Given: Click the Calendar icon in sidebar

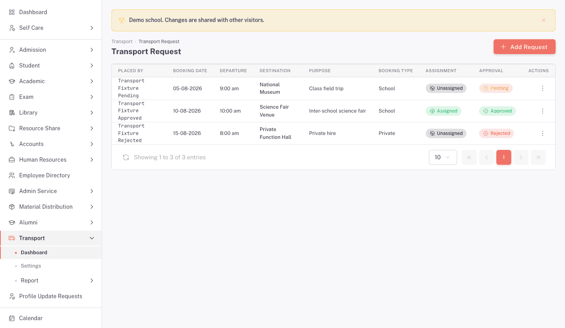Looking at the screenshot, I should pos(12,318).
